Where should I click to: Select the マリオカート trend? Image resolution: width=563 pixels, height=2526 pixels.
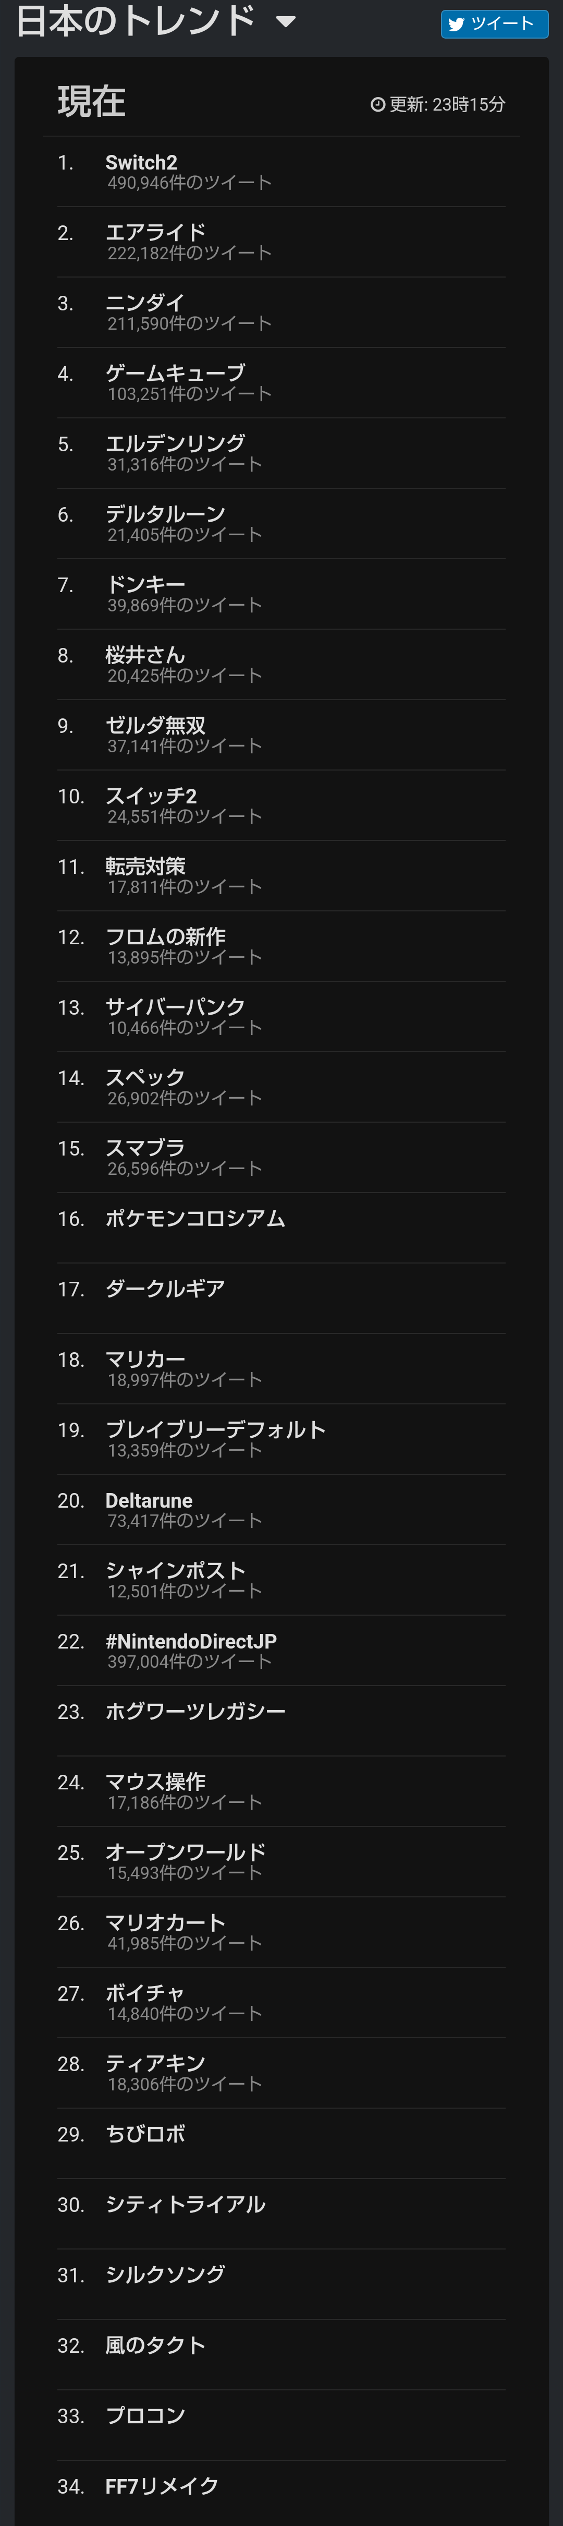pos(165,1923)
